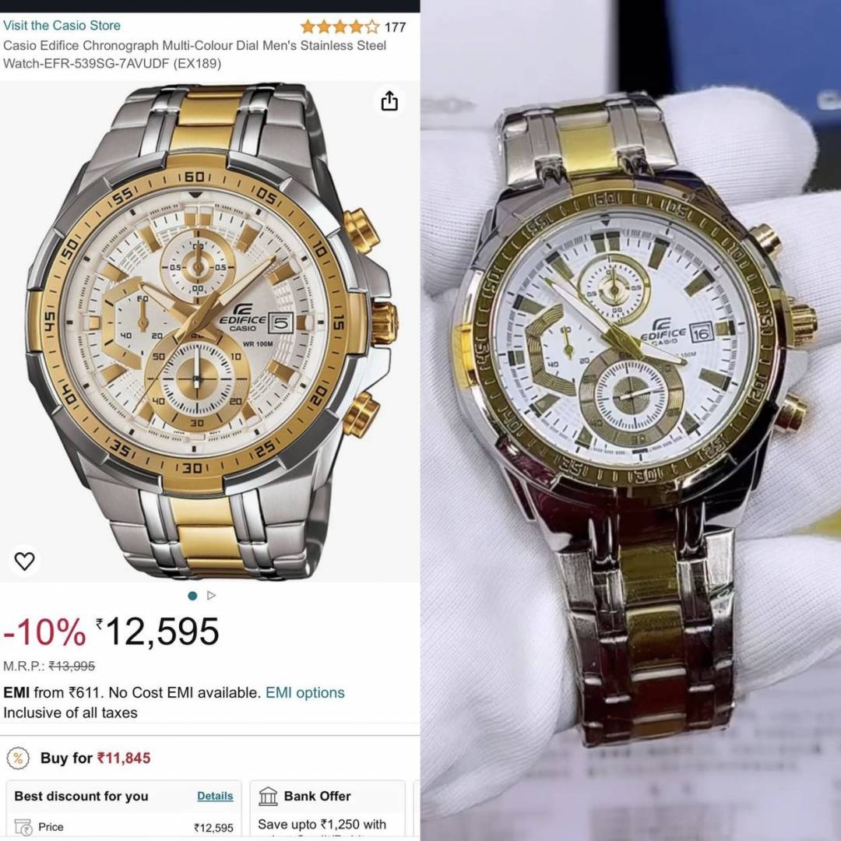Open EMI options link

click(304, 692)
